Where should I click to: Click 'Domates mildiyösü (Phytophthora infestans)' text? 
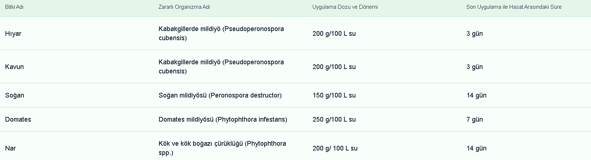click(x=223, y=119)
